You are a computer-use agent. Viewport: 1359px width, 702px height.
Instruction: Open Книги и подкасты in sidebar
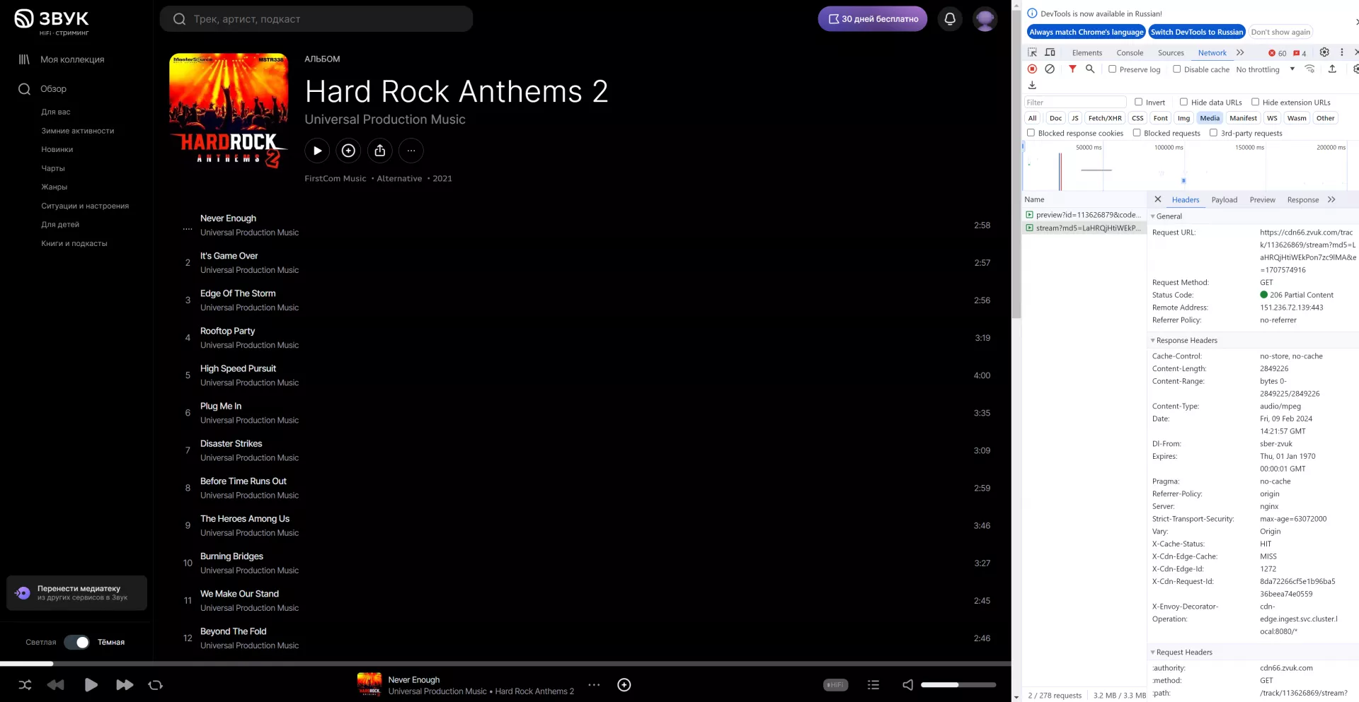click(x=74, y=243)
